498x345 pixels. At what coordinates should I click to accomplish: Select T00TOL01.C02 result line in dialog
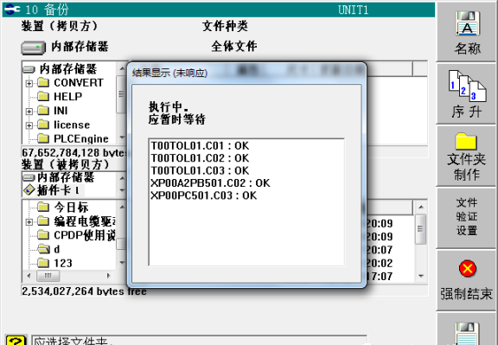tap(200, 158)
